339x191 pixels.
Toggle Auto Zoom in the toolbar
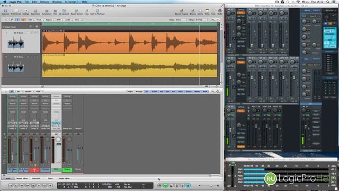[x=35, y=11]
